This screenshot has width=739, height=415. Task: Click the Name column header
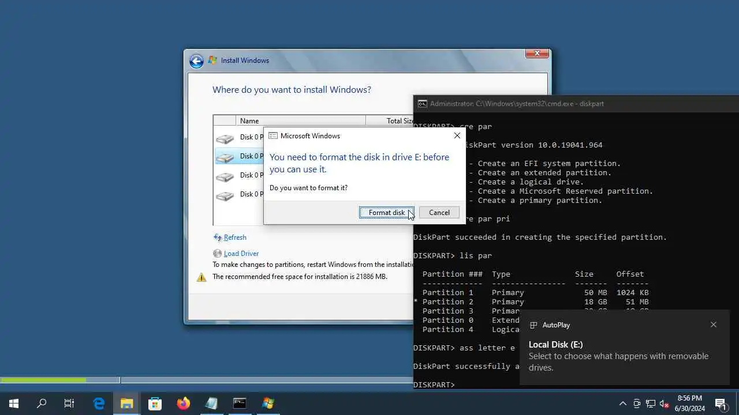pyautogui.click(x=300, y=121)
